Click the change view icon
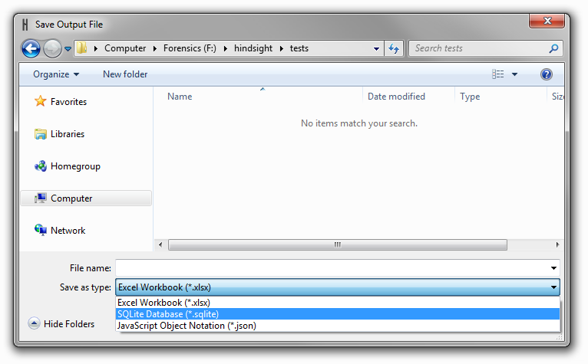The height and width of the screenshot is (364, 588). point(498,74)
